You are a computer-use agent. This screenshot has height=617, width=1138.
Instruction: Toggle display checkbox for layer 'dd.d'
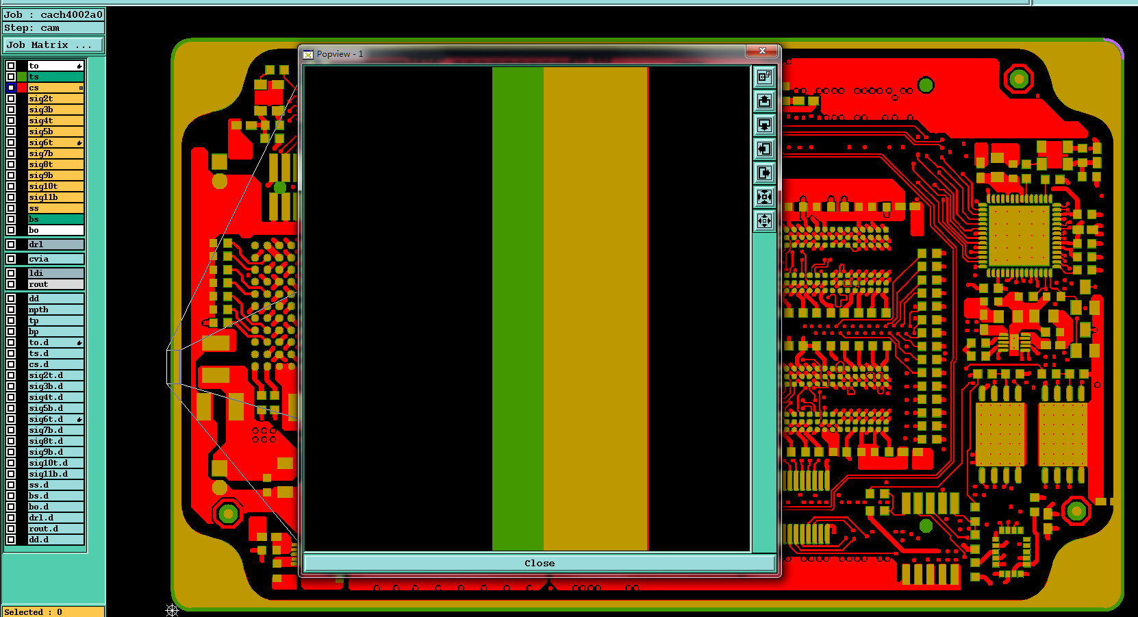11,540
